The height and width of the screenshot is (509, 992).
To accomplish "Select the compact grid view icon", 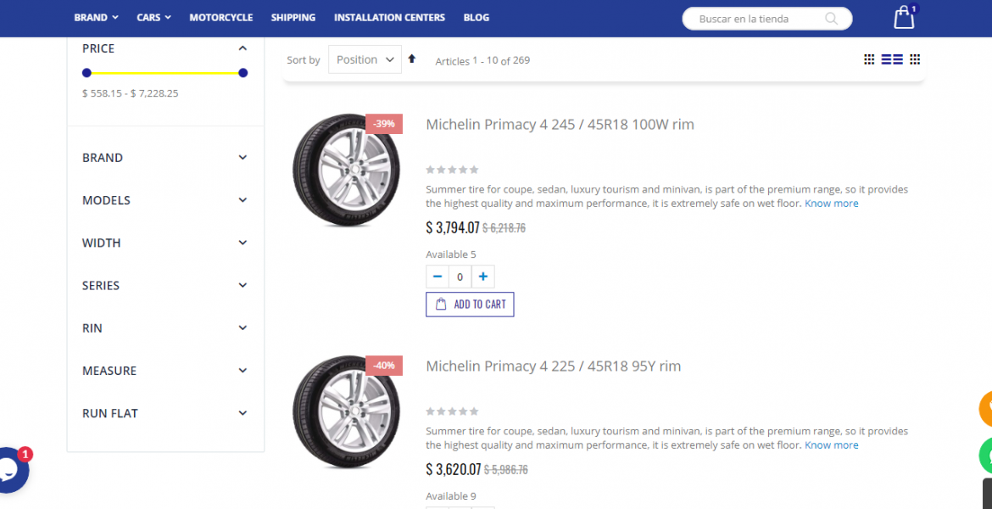I will pos(915,59).
